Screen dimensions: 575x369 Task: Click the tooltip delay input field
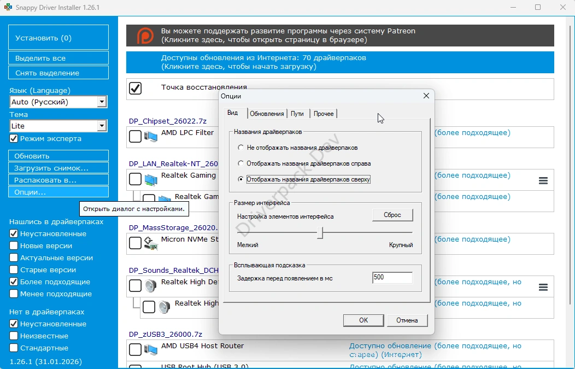point(392,277)
